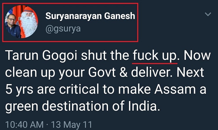Select the 13 May 11 date

pos(72,125)
